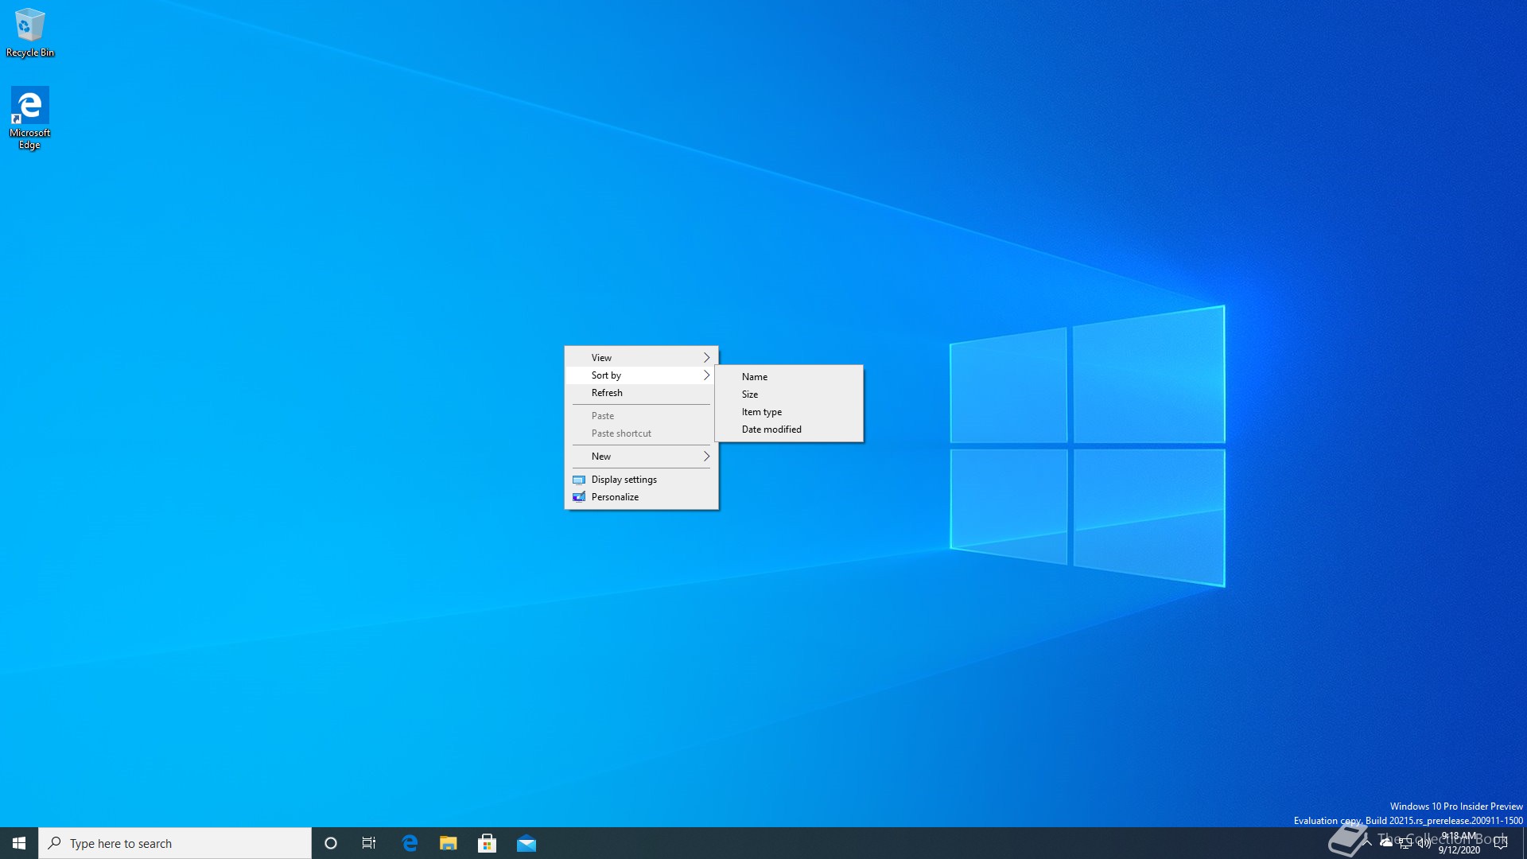The height and width of the screenshot is (859, 1527).
Task: Open Microsoft Store from the taskbar
Action: [x=487, y=843]
